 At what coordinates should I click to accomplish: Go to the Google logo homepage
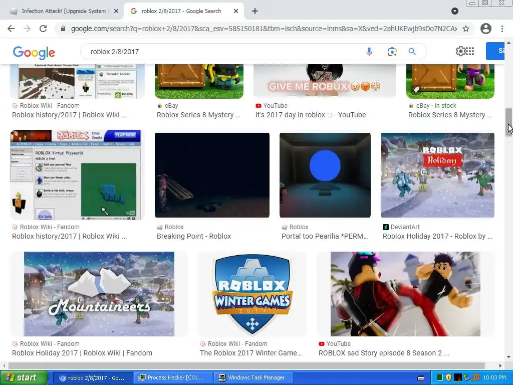pyautogui.click(x=34, y=52)
